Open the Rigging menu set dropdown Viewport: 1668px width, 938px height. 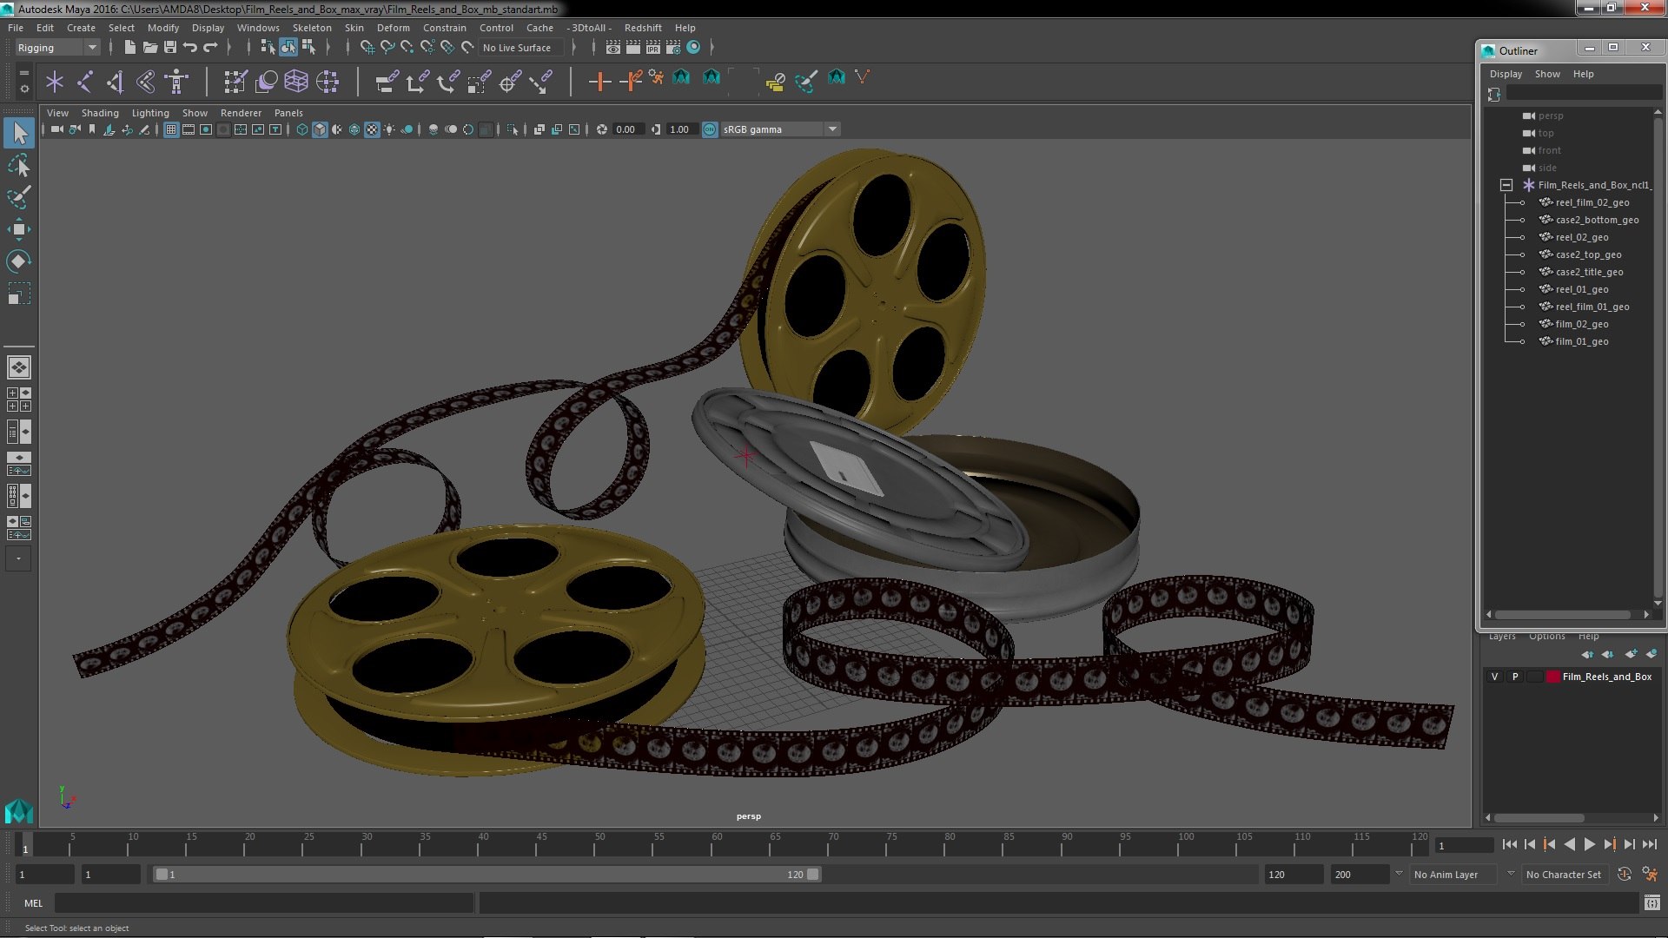coord(57,48)
